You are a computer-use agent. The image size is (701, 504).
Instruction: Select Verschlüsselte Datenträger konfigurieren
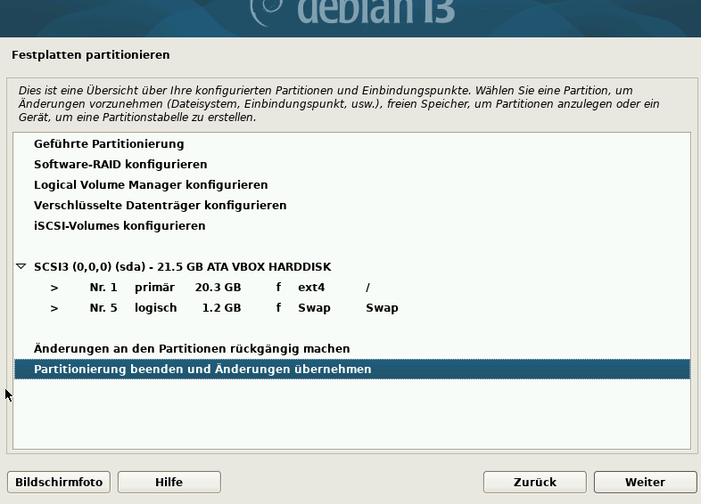point(352,206)
